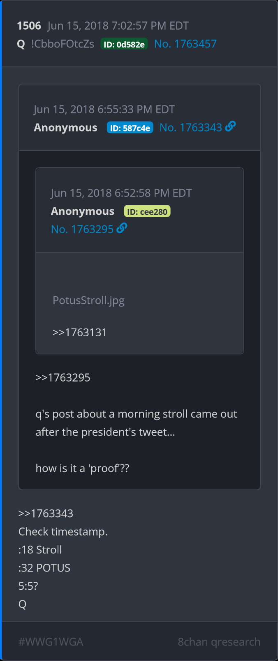Select the yellow-green ID: cee280 badge
Screen dimensions: 278x661
[147, 212]
